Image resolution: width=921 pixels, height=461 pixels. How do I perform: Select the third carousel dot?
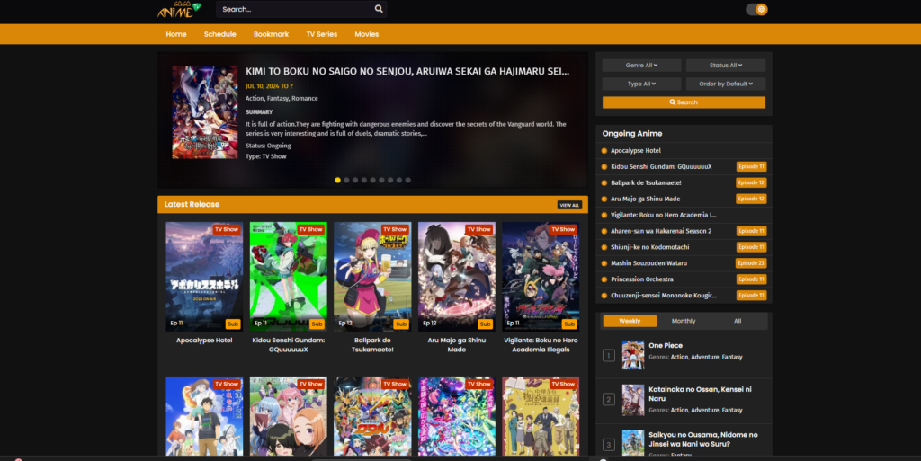(355, 180)
